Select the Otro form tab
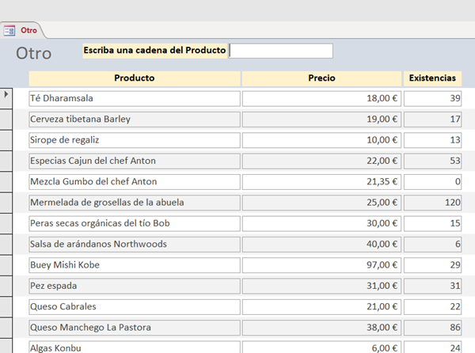Image resolution: width=475 pixels, height=353 pixels. point(28,30)
